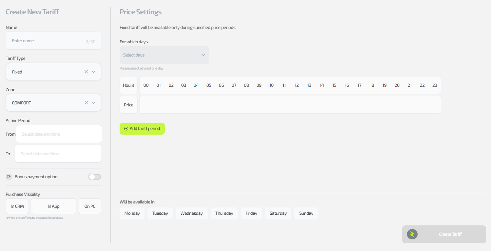Toggle In App purchase visibility
Viewport: 491px width, 251px height.
coord(53,206)
